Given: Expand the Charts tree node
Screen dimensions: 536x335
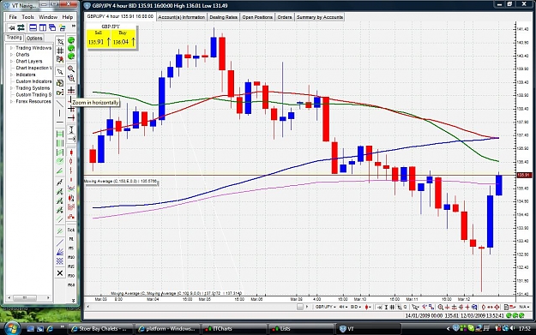Looking at the screenshot, I should [11, 55].
